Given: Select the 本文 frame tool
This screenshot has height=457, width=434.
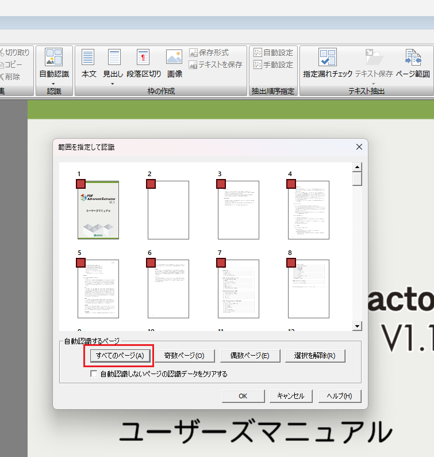Looking at the screenshot, I should (89, 58).
